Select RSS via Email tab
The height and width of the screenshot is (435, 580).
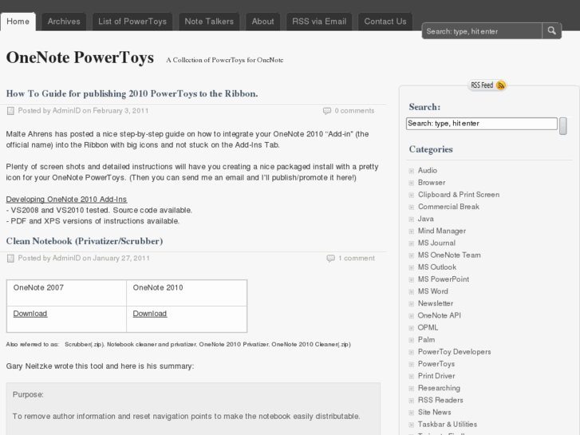tap(319, 22)
